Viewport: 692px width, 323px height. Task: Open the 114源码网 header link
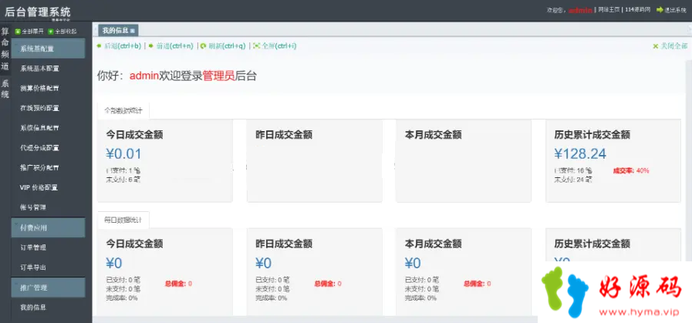638,10
